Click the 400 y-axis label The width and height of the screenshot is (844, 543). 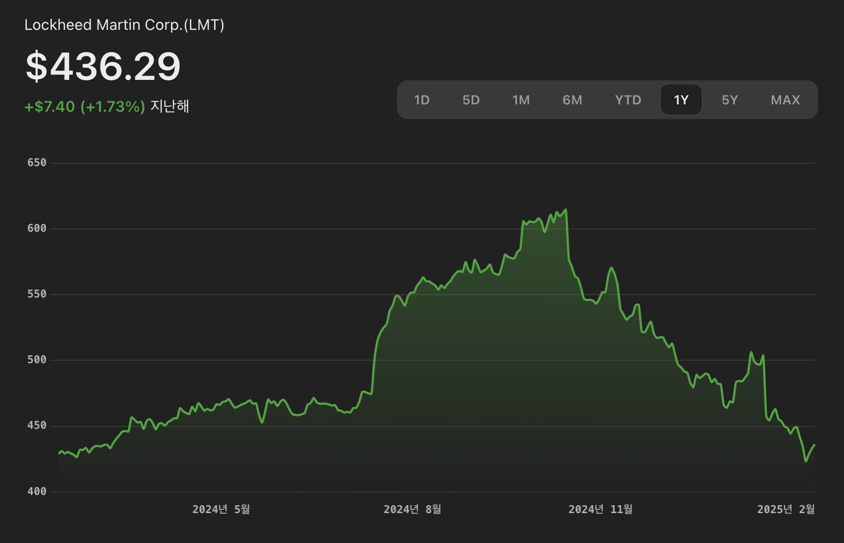coord(37,491)
